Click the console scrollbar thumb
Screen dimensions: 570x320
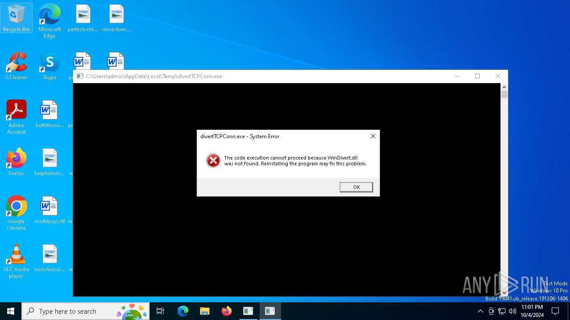(504, 94)
